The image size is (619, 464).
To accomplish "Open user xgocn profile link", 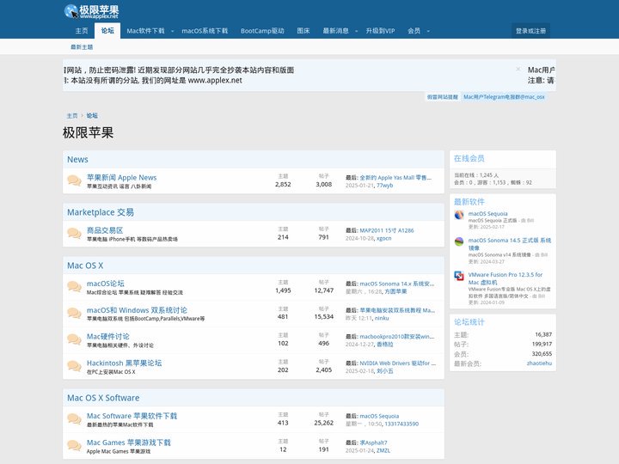I will point(383,238).
